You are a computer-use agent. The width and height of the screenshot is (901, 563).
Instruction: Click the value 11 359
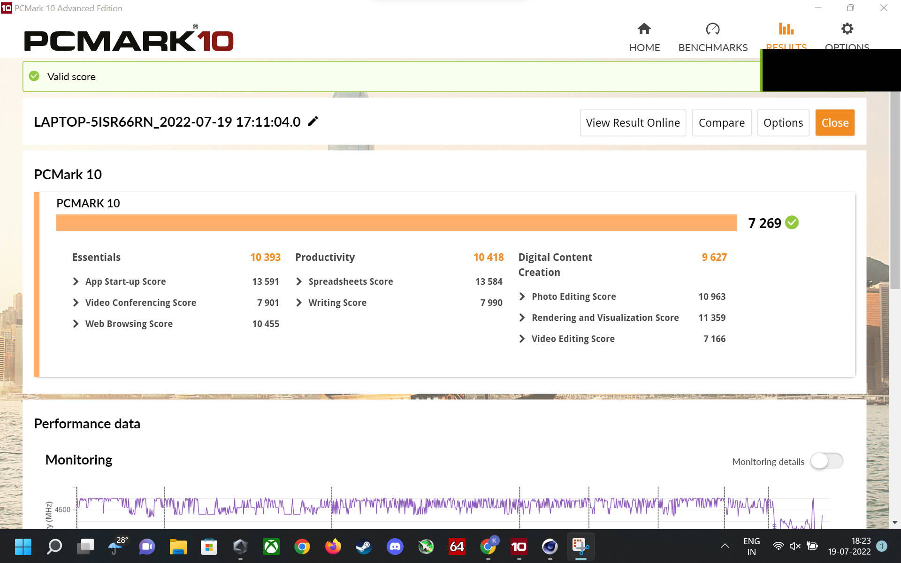(x=712, y=318)
